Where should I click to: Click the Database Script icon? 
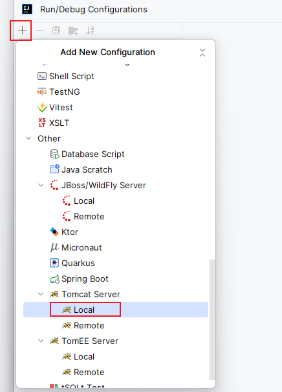point(54,154)
